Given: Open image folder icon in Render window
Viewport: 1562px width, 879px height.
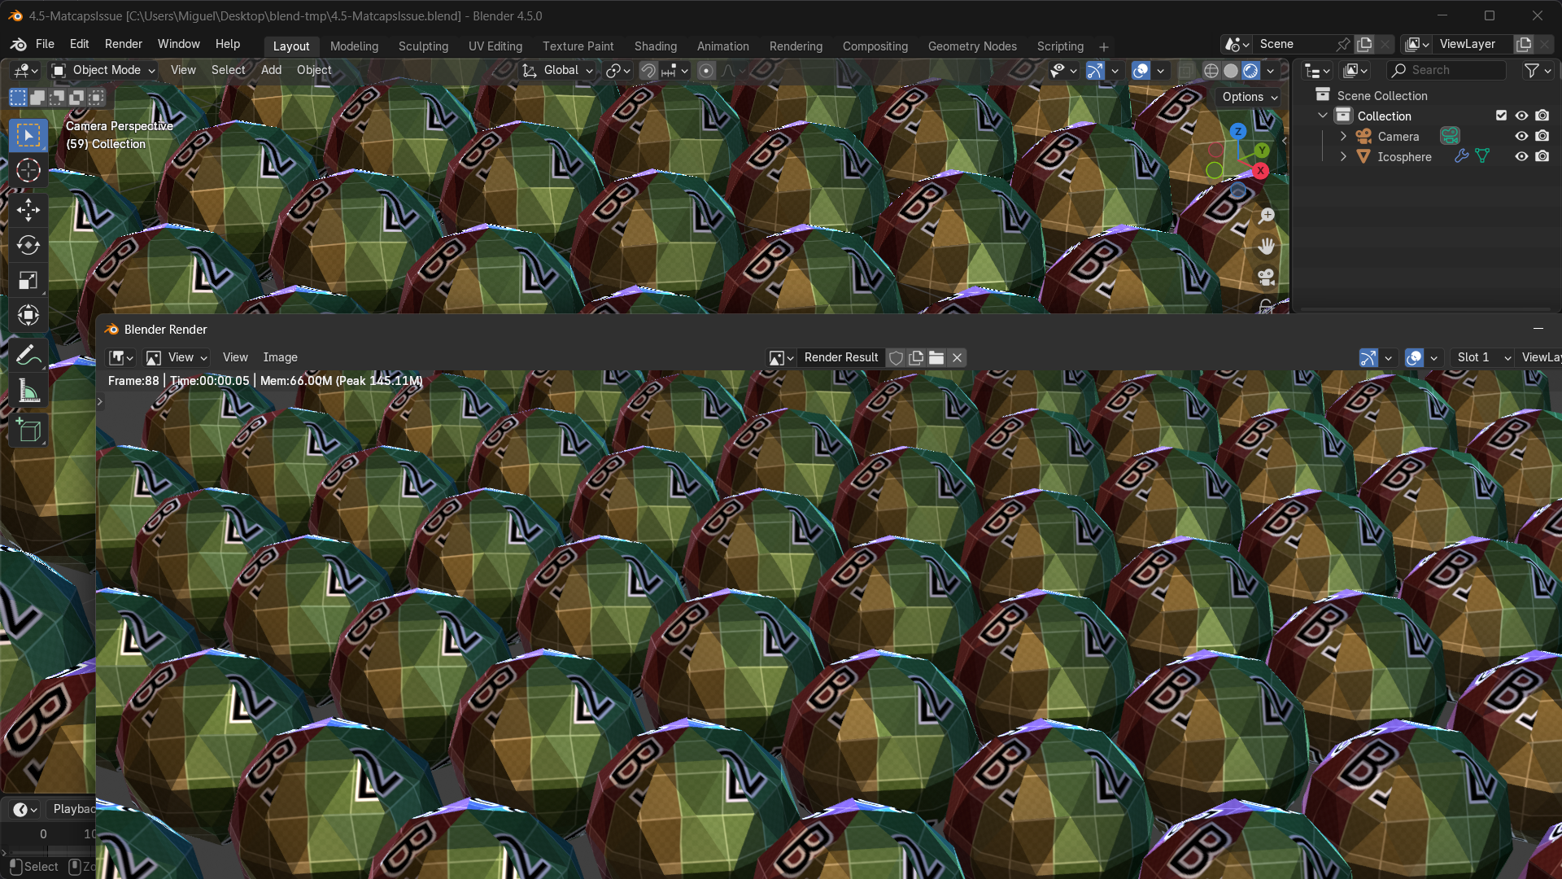Looking at the screenshot, I should pos(936,357).
